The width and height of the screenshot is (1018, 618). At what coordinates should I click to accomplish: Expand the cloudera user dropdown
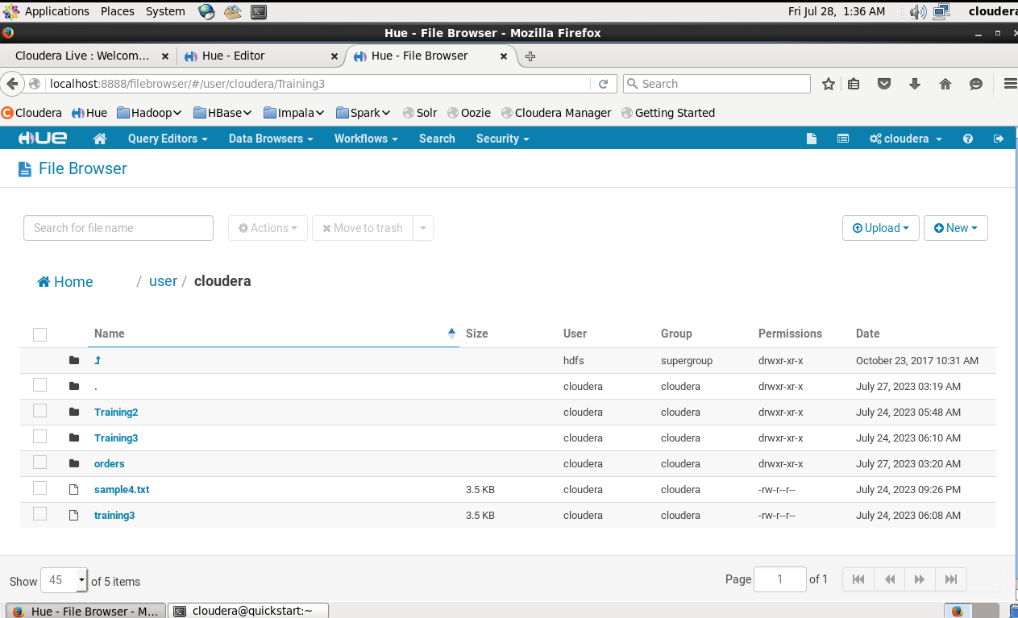(905, 139)
